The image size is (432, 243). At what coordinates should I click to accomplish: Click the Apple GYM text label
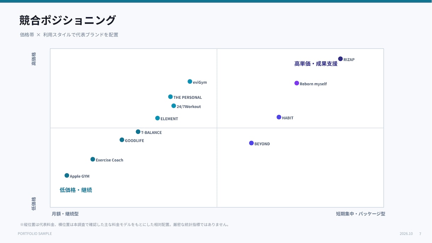[80, 176]
